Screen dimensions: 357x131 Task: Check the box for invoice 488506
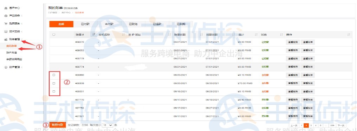pyautogui.click(x=54, y=83)
